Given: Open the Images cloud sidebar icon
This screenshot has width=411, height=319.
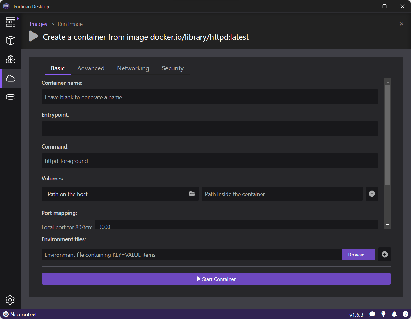Looking at the screenshot, I should click(11, 78).
